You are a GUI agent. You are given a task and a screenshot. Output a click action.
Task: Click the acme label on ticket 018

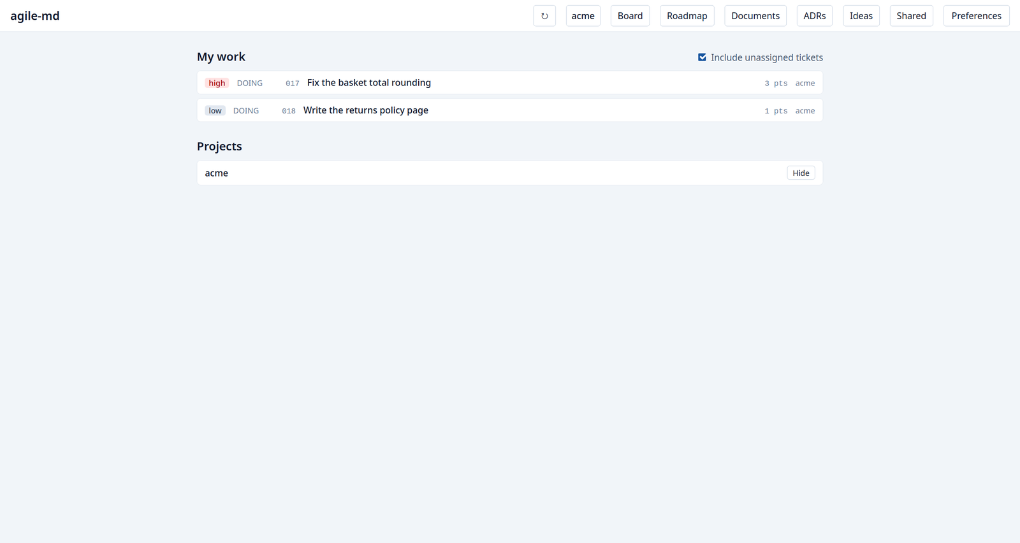click(805, 111)
